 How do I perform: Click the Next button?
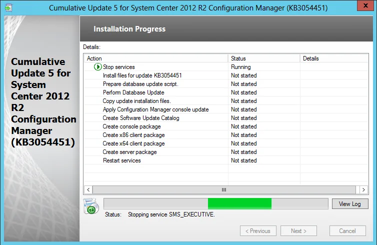pyautogui.click(x=298, y=231)
